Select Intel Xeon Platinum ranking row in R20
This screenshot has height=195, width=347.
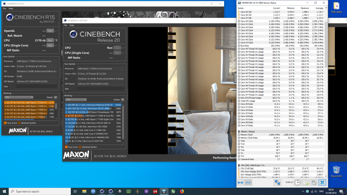coord(93,105)
